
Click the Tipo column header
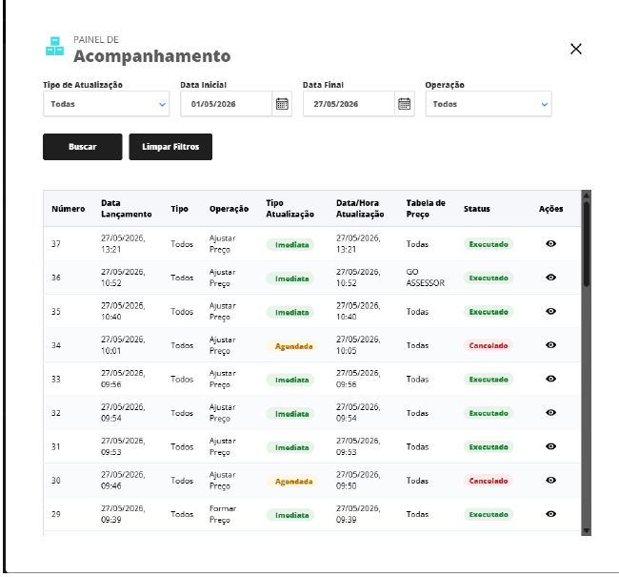[x=179, y=209]
